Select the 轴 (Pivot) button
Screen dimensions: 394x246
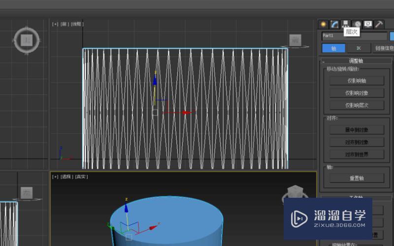click(333, 48)
